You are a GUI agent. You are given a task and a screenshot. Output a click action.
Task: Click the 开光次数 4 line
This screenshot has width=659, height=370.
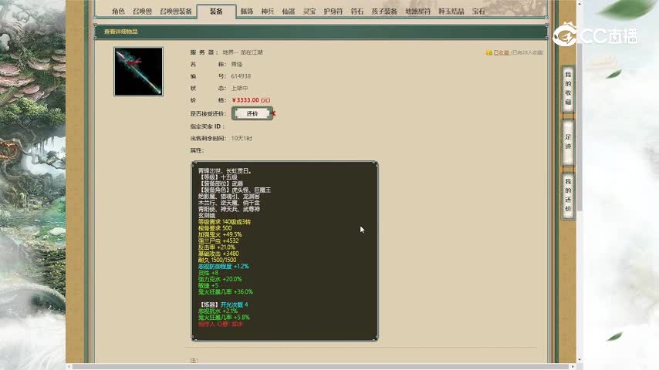pos(234,304)
